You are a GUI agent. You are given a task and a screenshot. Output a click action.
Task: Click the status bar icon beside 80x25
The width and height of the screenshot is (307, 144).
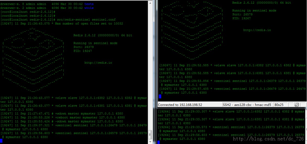click(297, 105)
